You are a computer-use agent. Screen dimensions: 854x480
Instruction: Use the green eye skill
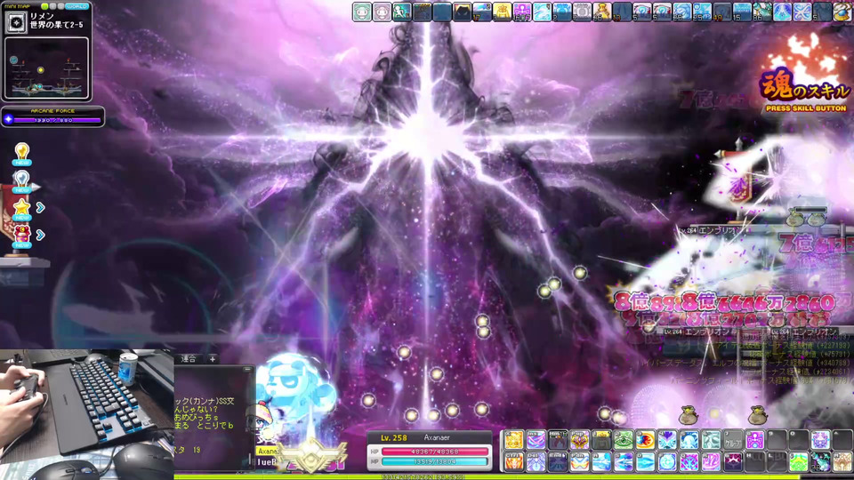tap(624, 440)
